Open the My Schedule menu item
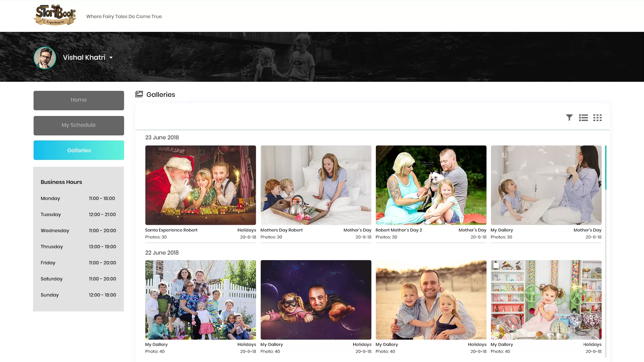 pos(78,125)
